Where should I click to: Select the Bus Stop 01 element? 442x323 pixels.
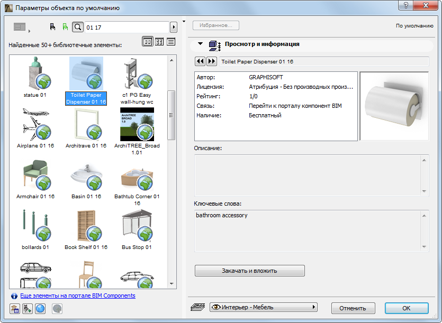click(137, 229)
